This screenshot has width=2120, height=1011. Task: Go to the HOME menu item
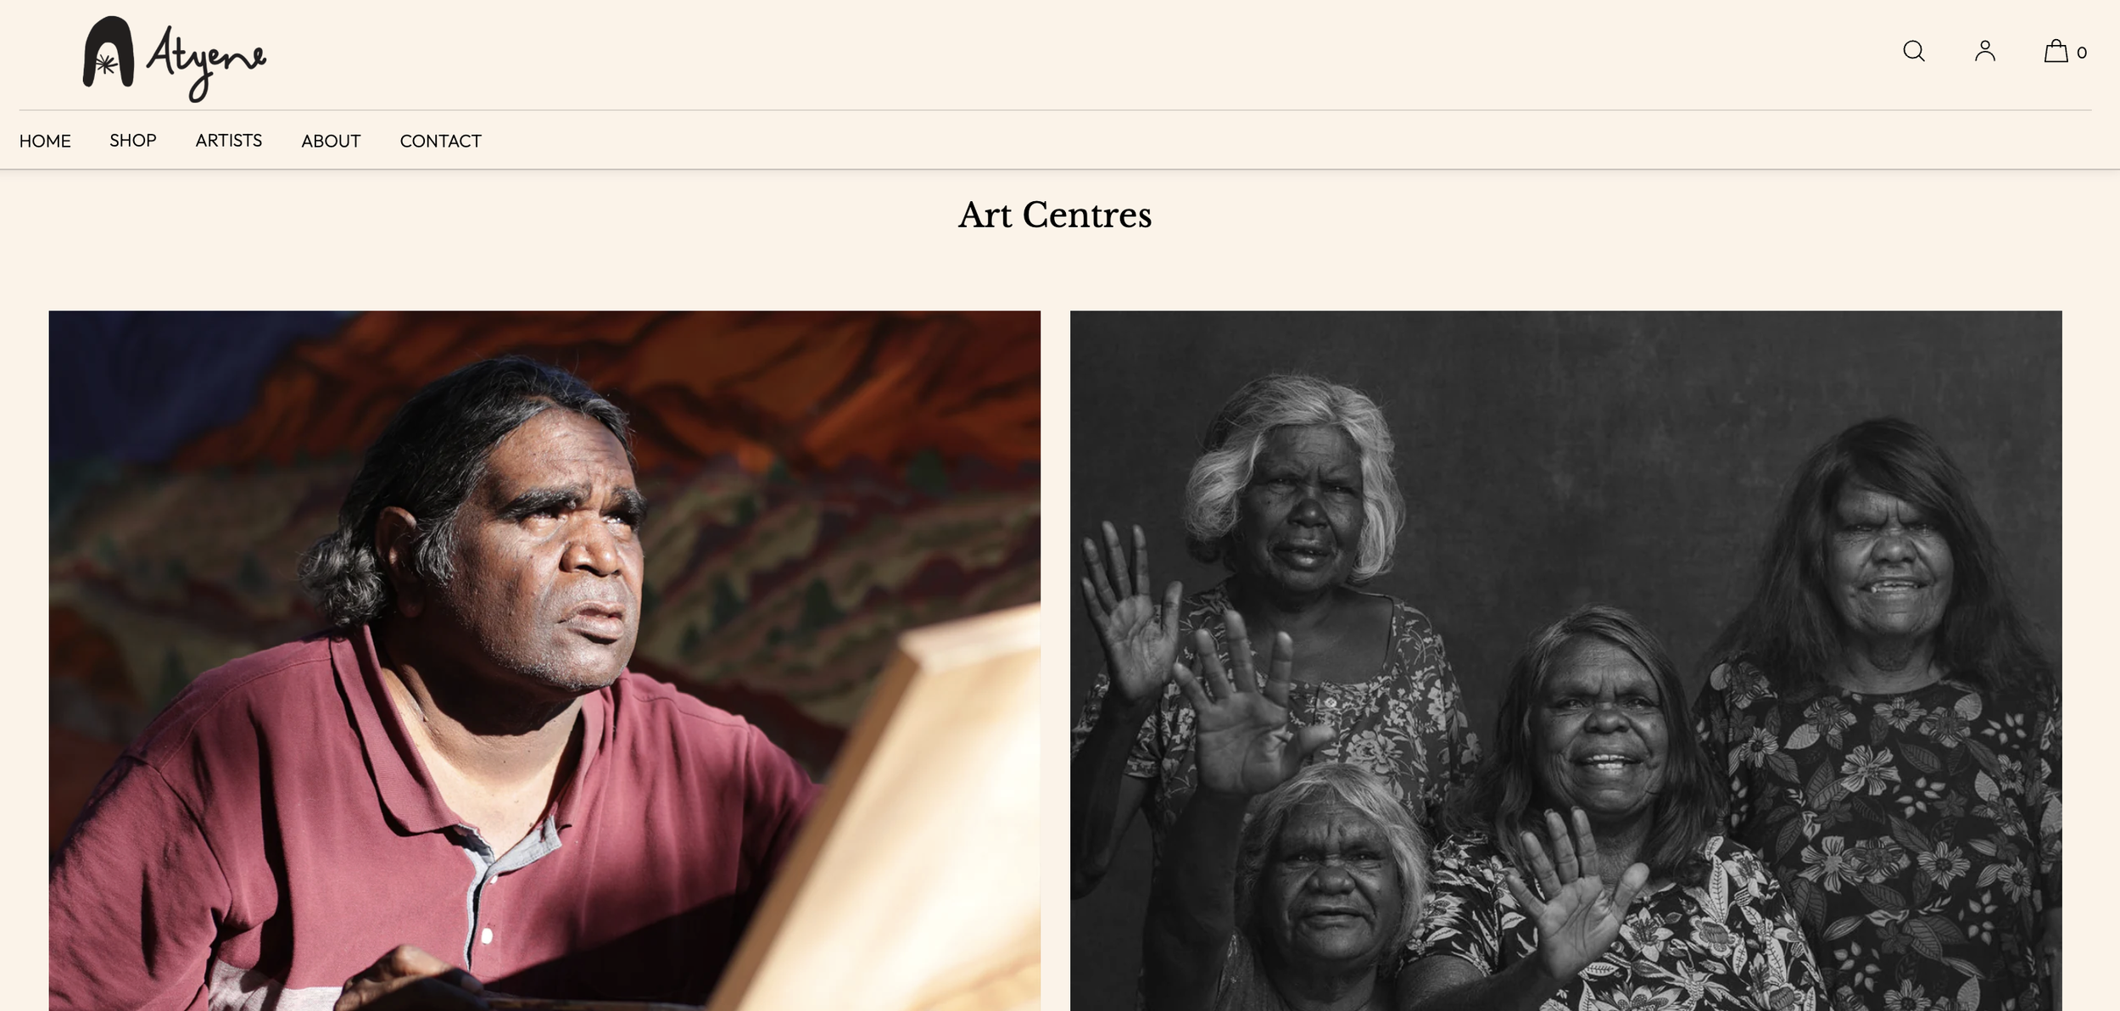point(45,141)
